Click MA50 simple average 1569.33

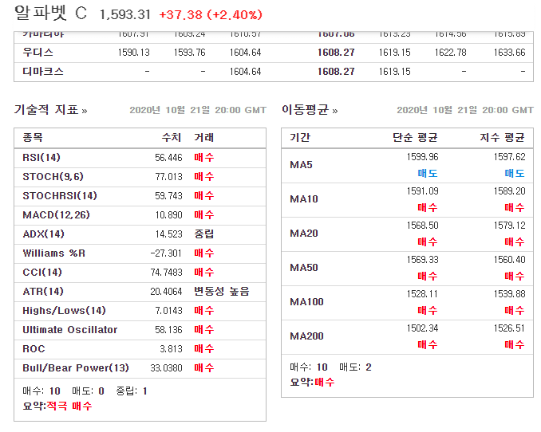coord(422,260)
